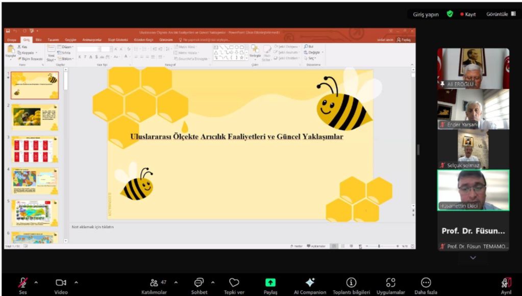522x296 pixels.
Task: Open the Görüntüle view menu
Action: 501,14
